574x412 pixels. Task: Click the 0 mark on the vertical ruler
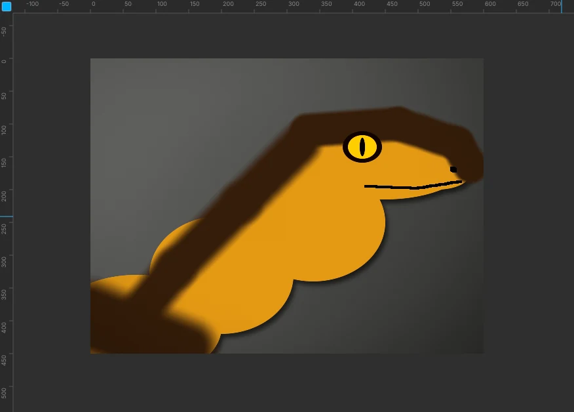tap(4, 61)
